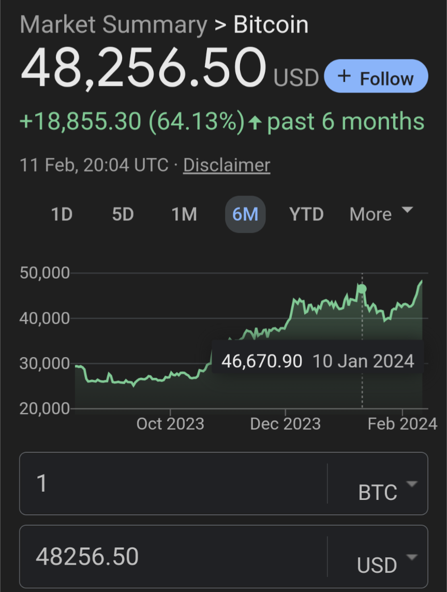The image size is (447, 592).
Task: Switch to the YTD range
Action: [x=307, y=214]
